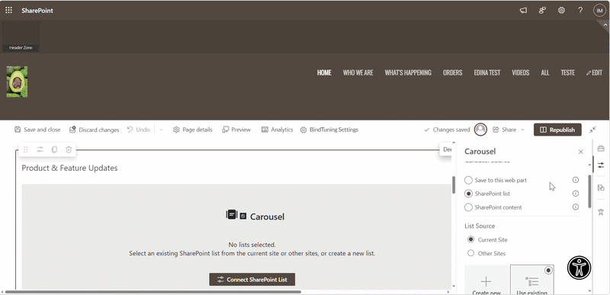Click the Changes saved status
The width and height of the screenshot is (610, 295).
(x=447, y=130)
